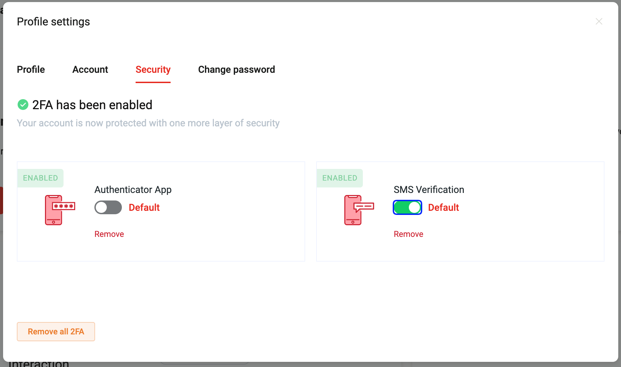
Task: Click the ENABLED badge on SMS Verification
Action: coord(340,178)
